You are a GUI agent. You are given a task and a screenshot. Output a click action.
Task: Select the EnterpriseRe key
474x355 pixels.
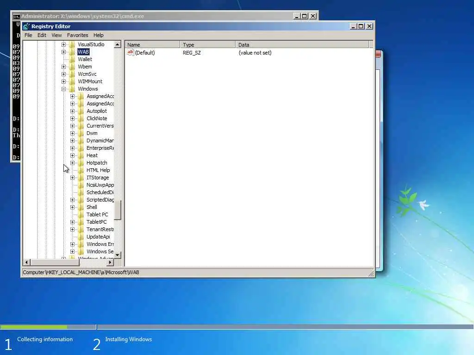(100, 148)
